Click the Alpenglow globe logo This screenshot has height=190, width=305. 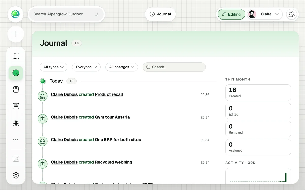(x=16, y=14)
